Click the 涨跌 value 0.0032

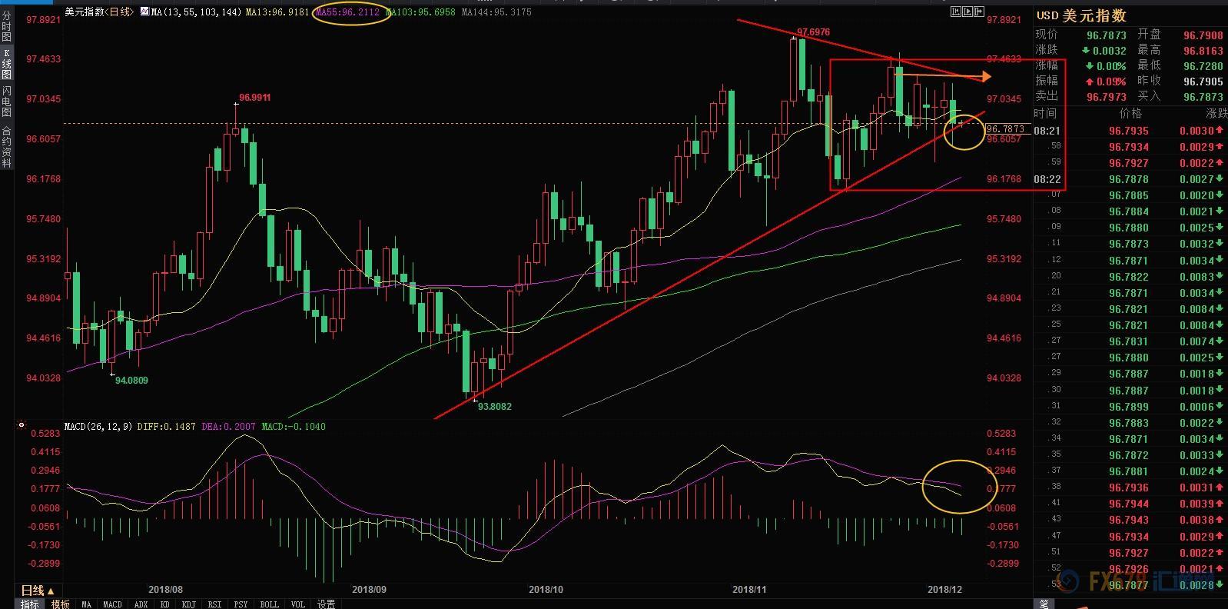1104,51
